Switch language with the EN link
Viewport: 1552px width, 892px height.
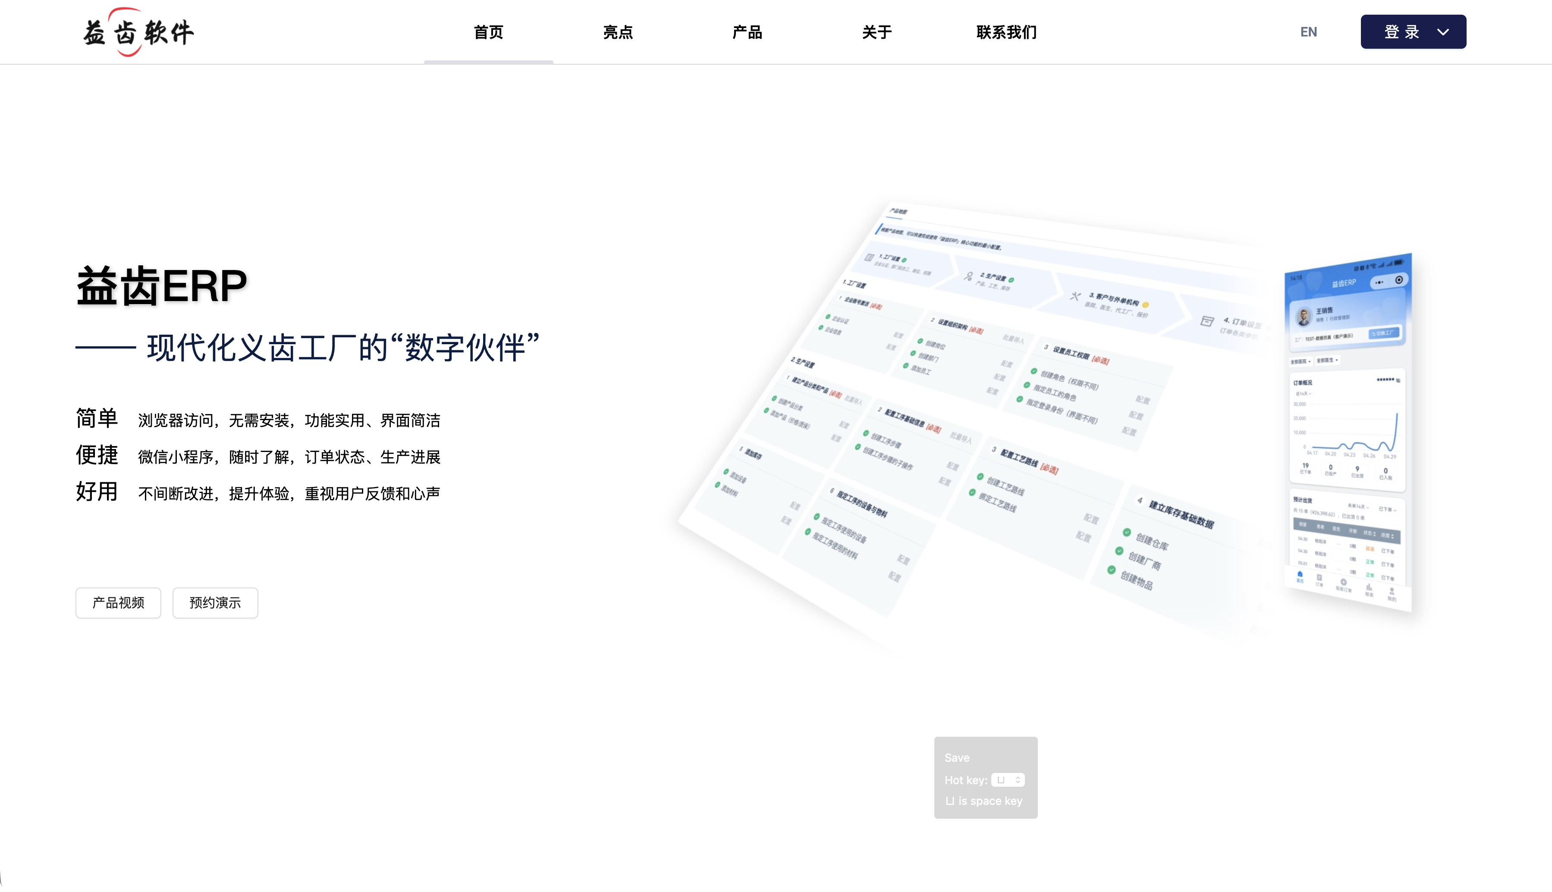tap(1308, 32)
